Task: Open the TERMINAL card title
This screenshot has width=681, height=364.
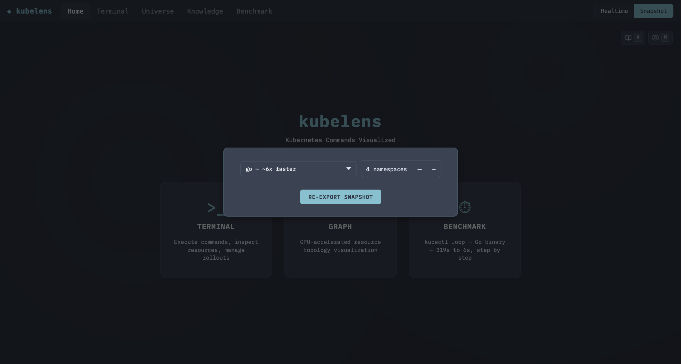Action: click(x=216, y=227)
